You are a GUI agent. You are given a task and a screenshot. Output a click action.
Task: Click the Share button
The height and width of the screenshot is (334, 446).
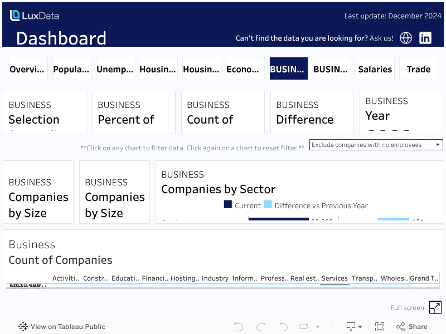[x=412, y=327]
